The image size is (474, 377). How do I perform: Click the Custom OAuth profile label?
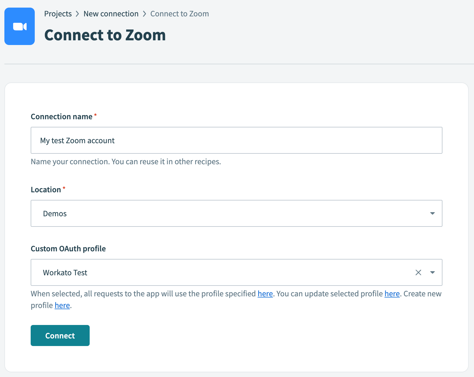tap(68, 248)
